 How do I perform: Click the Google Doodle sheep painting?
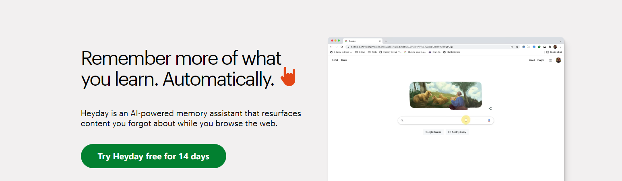445,95
